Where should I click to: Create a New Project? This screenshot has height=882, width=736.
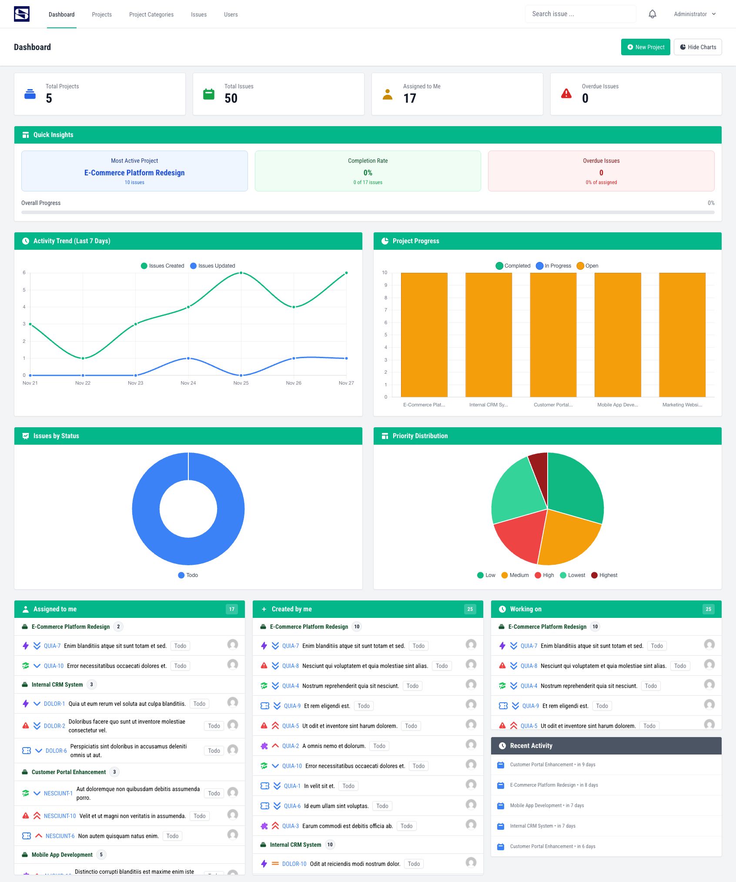coord(646,47)
